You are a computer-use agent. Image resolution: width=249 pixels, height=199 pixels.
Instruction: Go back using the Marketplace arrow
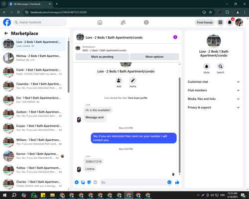[6, 33]
